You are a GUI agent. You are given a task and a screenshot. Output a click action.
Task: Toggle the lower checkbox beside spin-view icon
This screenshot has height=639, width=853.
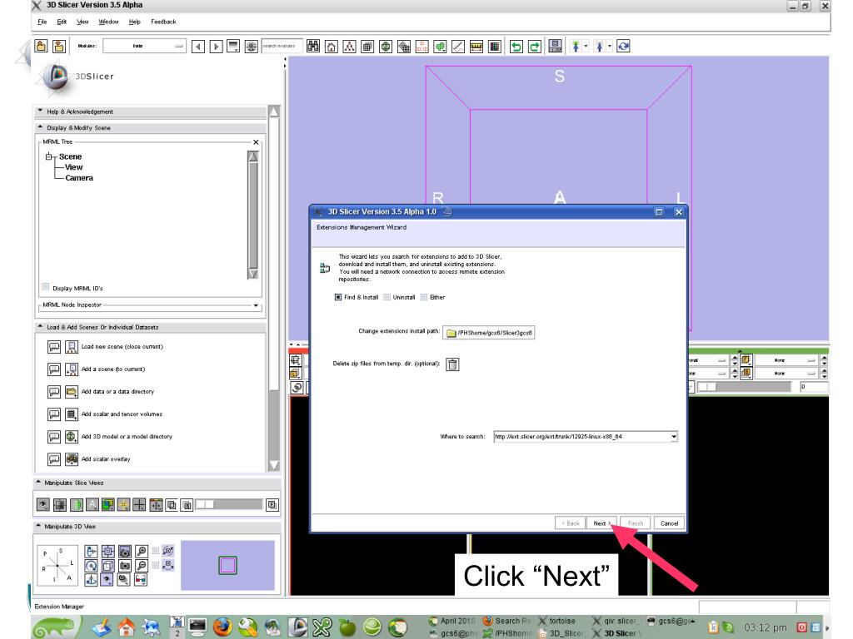(x=156, y=565)
